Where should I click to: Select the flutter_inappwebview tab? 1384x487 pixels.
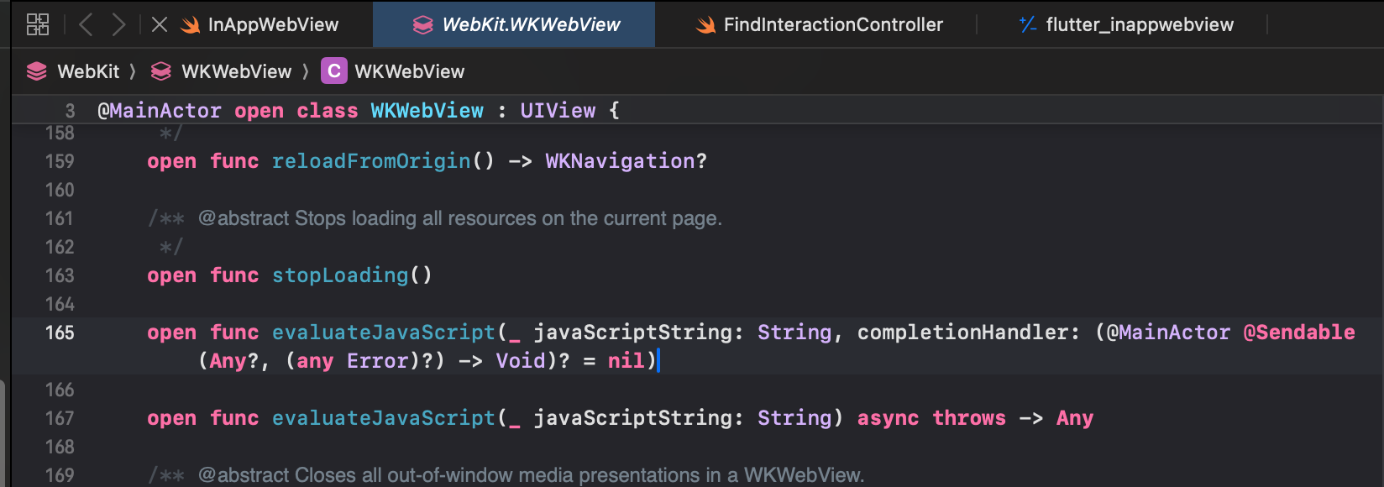click(1140, 25)
